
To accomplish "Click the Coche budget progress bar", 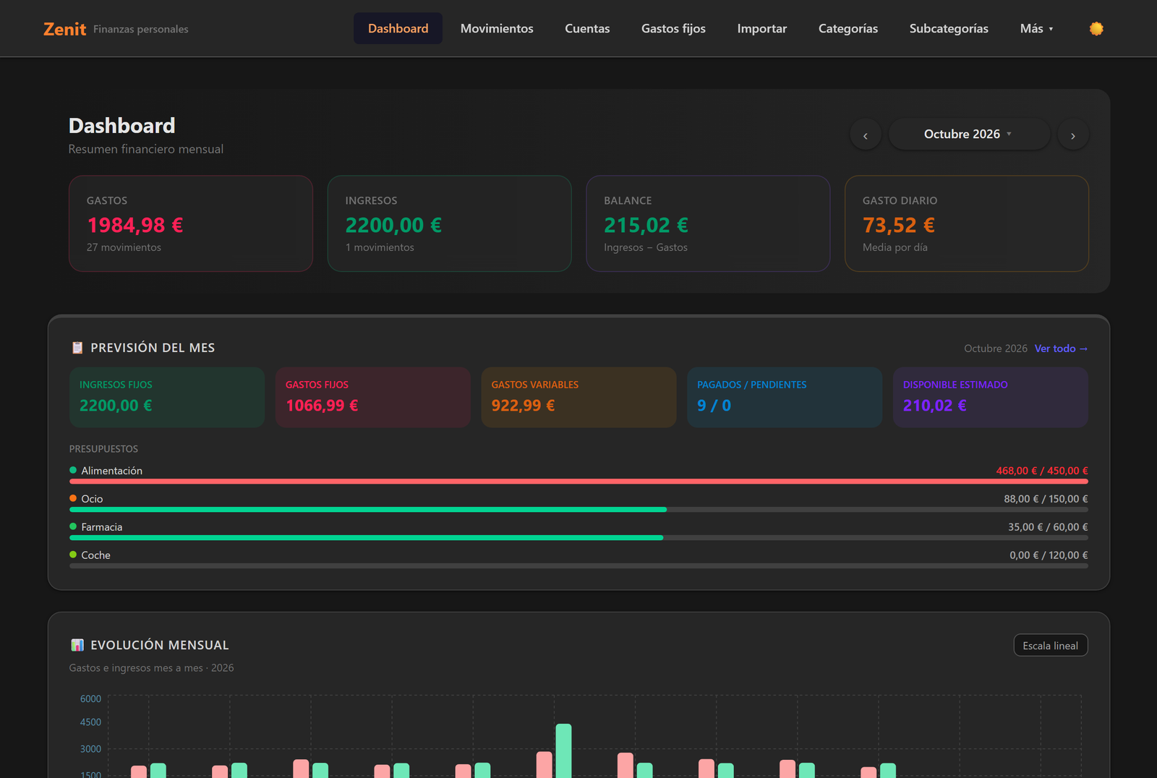I will [578, 566].
